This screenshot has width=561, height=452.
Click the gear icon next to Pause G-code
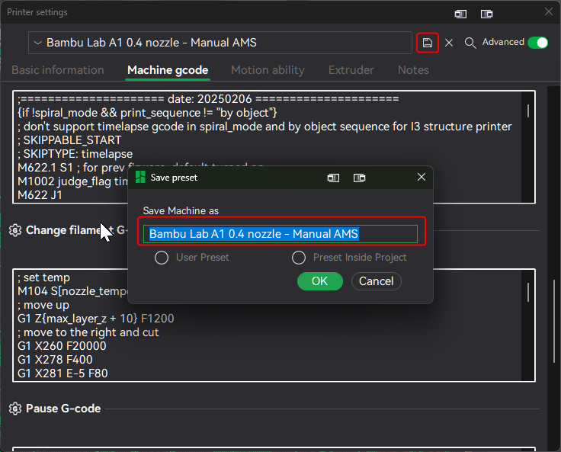15,409
